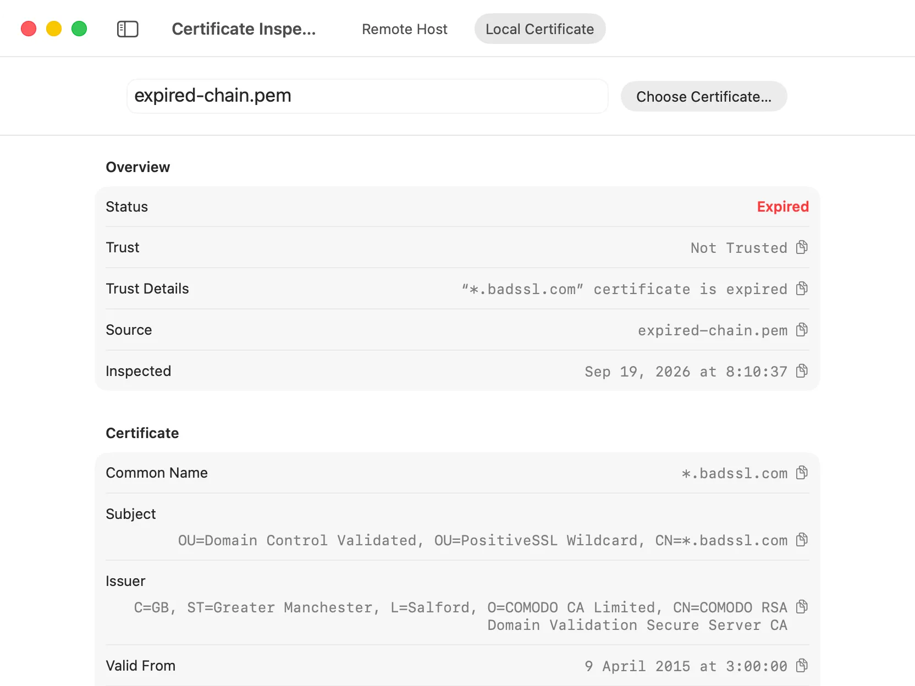Copy the Source file name

point(802,330)
